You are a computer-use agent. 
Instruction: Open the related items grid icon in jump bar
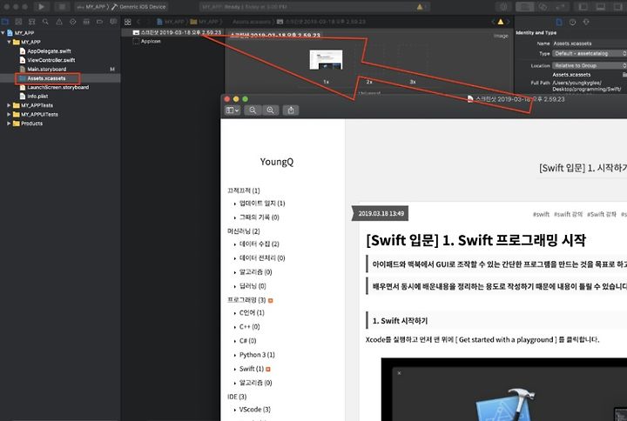coord(127,22)
